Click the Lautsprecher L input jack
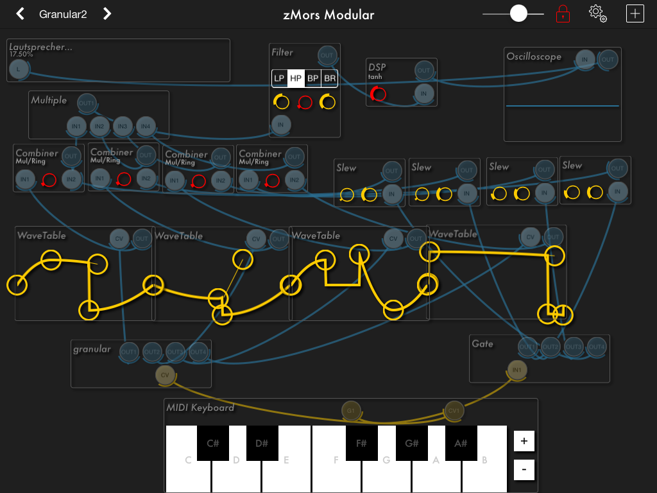The width and height of the screenshot is (657, 493). (19, 69)
